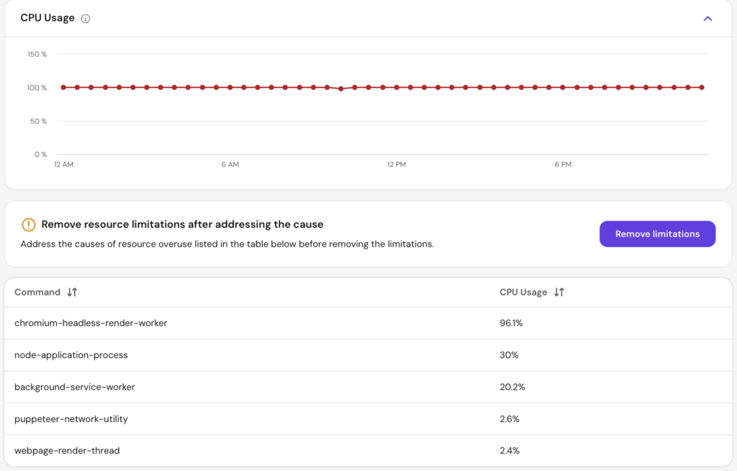This screenshot has width=737, height=471.
Task: Click the Command column header label
Action: [37, 292]
